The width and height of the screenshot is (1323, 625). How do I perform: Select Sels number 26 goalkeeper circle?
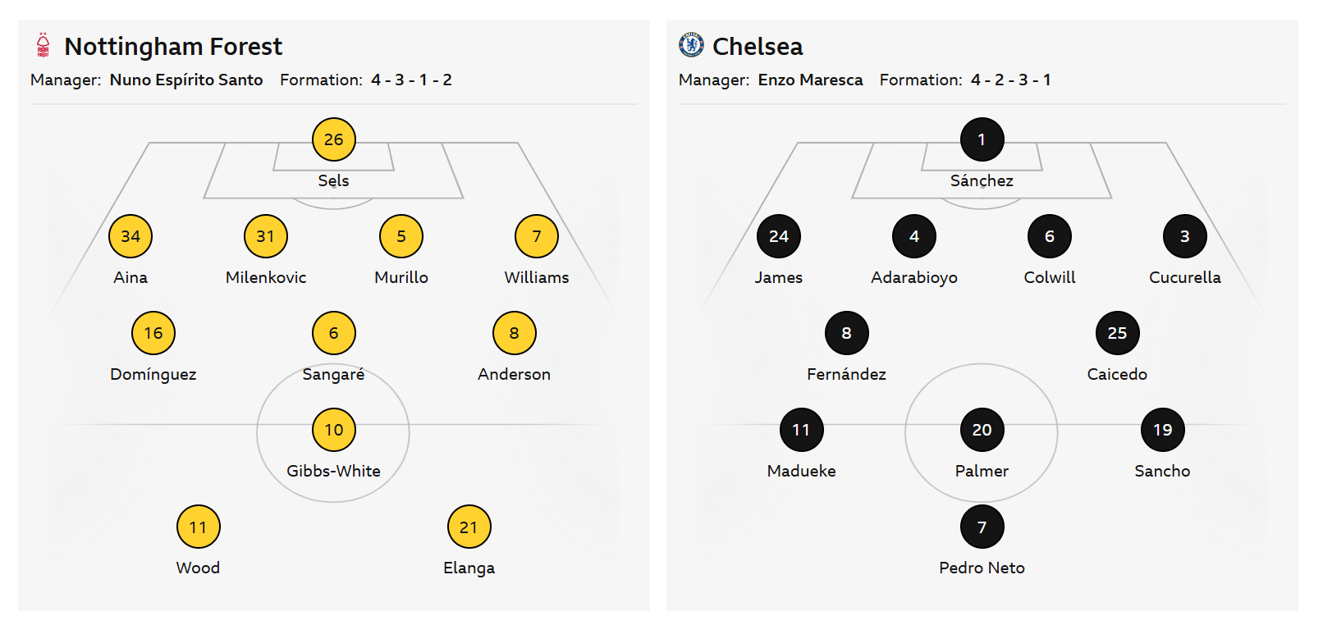coord(333,139)
